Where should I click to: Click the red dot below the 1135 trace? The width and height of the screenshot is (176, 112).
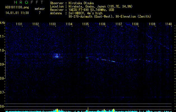point(88,61)
